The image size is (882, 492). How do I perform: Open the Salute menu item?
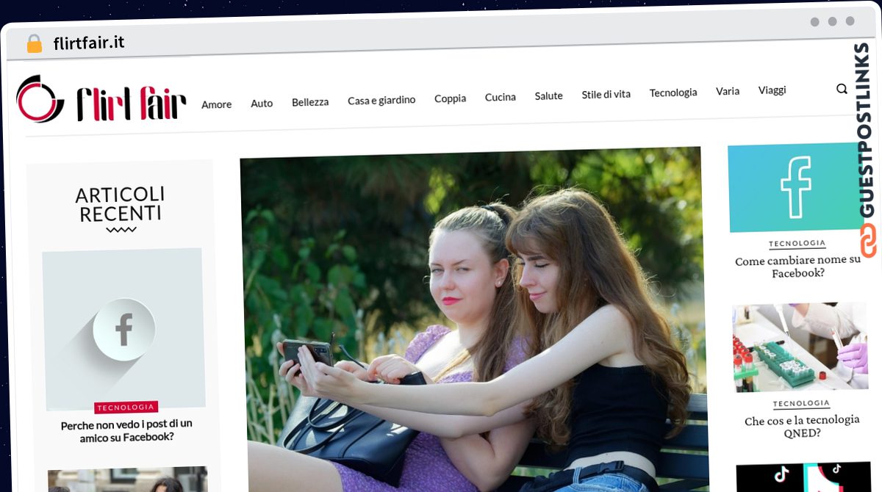[x=548, y=95]
